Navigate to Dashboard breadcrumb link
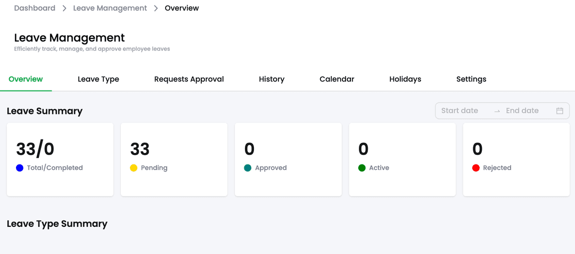The width and height of the screenshot is (575, 254). pos(35,8)
